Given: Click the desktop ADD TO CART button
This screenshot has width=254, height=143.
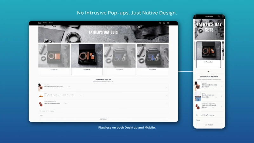Looking at the screenshot, I should (x=104, y=119).
